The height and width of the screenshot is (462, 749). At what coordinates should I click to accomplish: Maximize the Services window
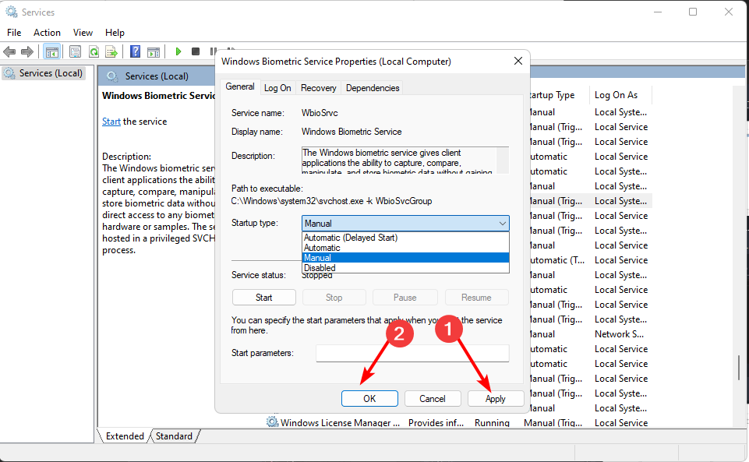point(693,12)
